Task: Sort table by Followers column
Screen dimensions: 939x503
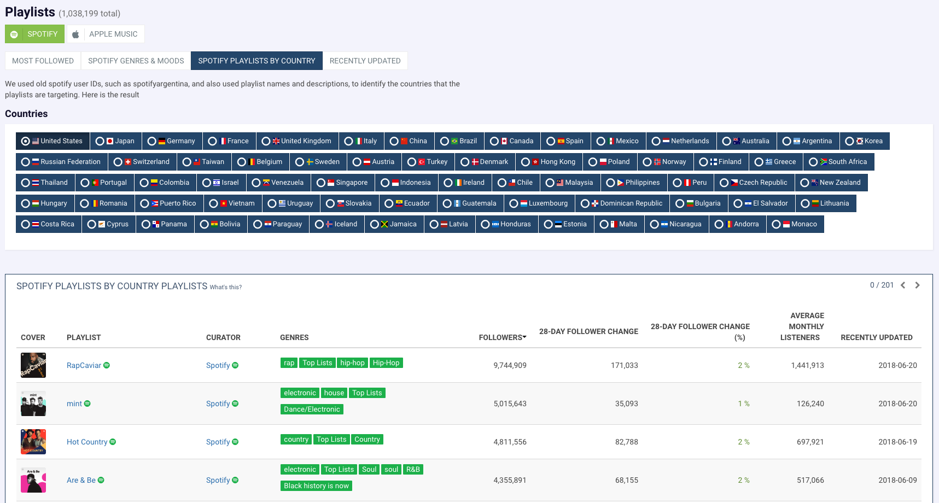Action: tap(503, 337)
